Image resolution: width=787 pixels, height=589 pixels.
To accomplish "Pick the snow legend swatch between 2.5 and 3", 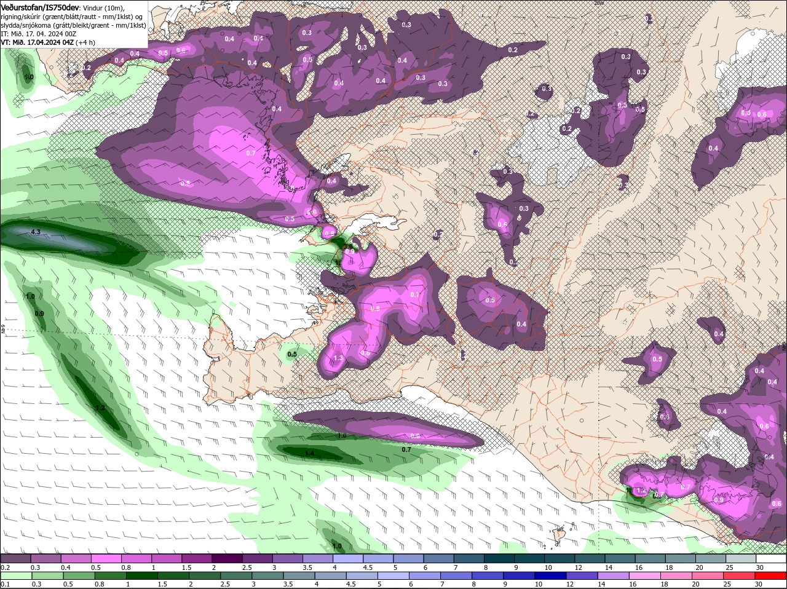I will coord(257,559).
